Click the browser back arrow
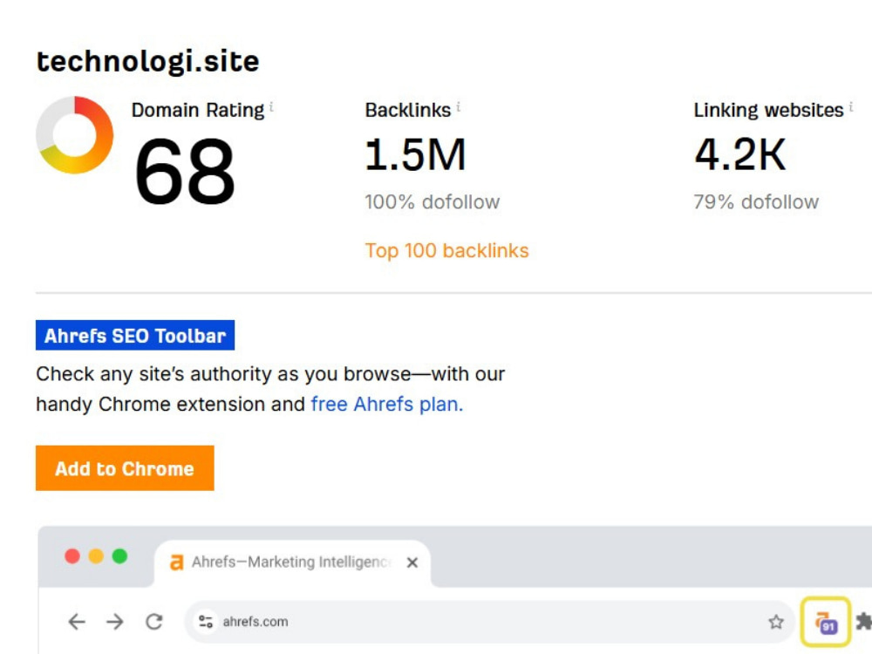872x654 pixels. tap(77, 621)
